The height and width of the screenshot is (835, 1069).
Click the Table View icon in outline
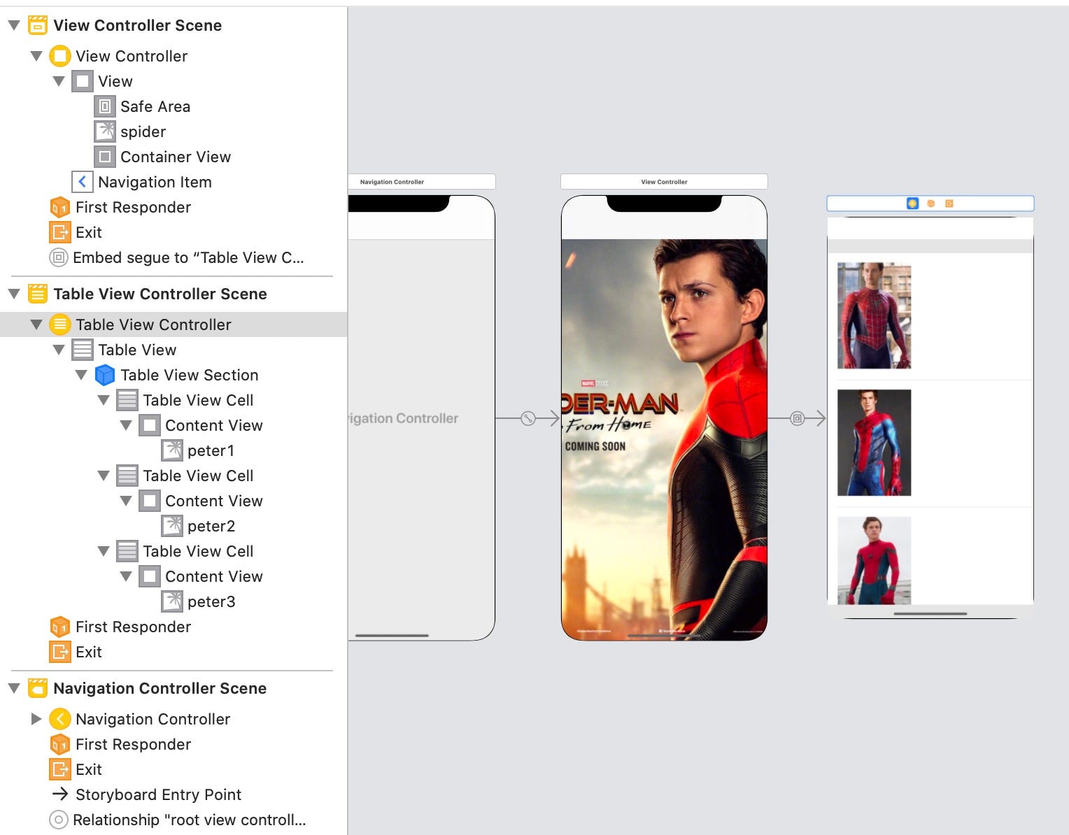tap(82, 350)
